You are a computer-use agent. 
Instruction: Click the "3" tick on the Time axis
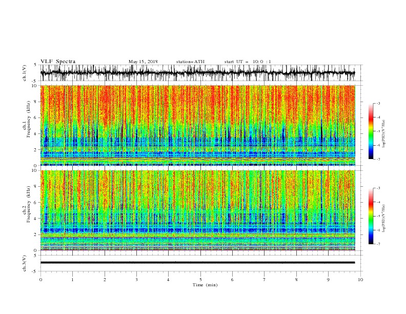pyautogui.click(x=136, y=280)
